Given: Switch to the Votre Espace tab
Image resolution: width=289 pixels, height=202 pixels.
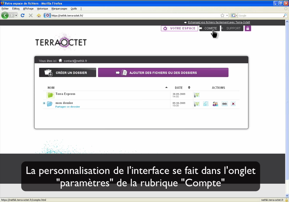Looking at the screenshot, I should [x=179, y=28].
